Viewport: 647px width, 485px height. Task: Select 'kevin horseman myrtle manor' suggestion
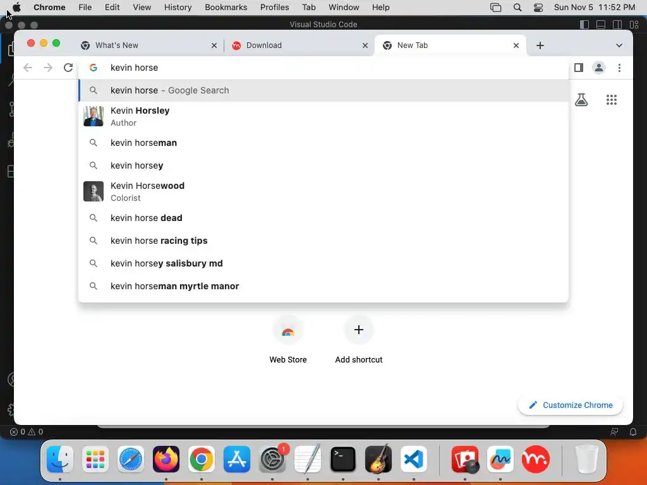(323, 286)
